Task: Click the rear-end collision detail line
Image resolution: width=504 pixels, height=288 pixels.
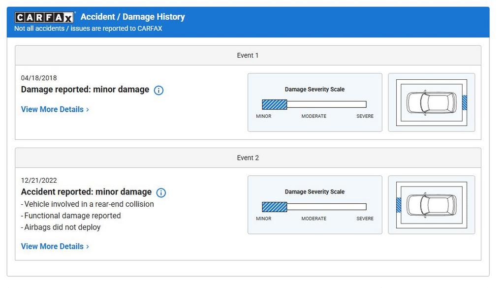Action: (88, 204)
